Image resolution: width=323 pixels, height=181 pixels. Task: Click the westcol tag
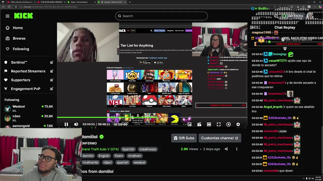[139, 162]
